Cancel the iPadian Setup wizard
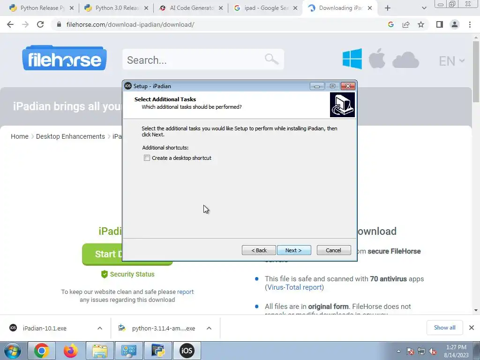The height and width of the screenshot is (360, 480). click(334, 250)
